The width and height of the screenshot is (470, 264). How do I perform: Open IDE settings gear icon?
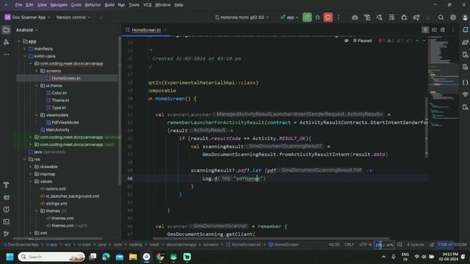[453, 18]
